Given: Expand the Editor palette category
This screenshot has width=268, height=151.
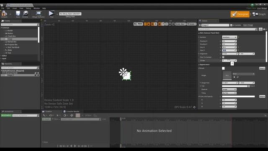Looking at the screenshot, I should click(1, 56).
